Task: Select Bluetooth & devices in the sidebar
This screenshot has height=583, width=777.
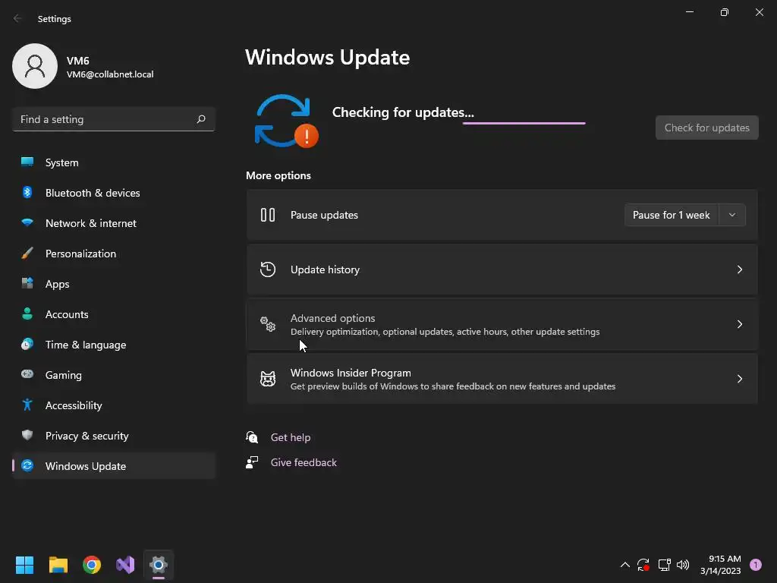Action: coord(114,193)
